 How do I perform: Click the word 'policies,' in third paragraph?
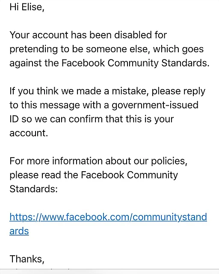coord(169,161)
